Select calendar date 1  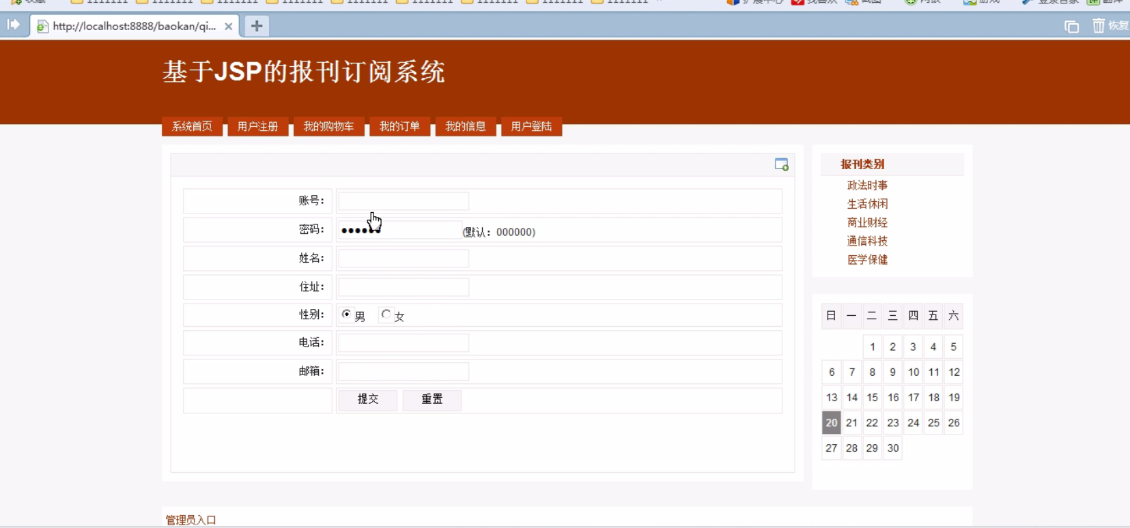click(x=872, y=347)
